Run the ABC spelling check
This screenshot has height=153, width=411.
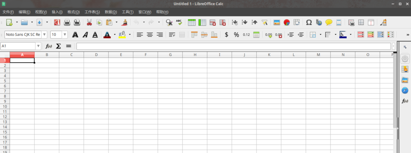179,23
